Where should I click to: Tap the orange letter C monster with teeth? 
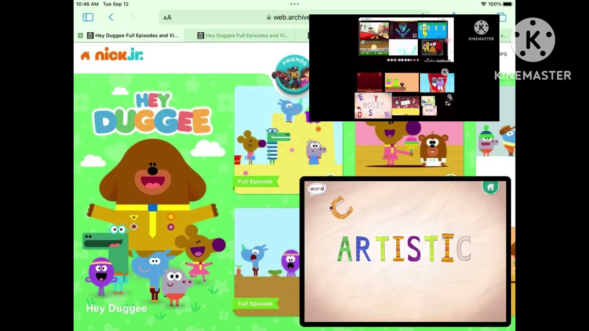point(341,207)
